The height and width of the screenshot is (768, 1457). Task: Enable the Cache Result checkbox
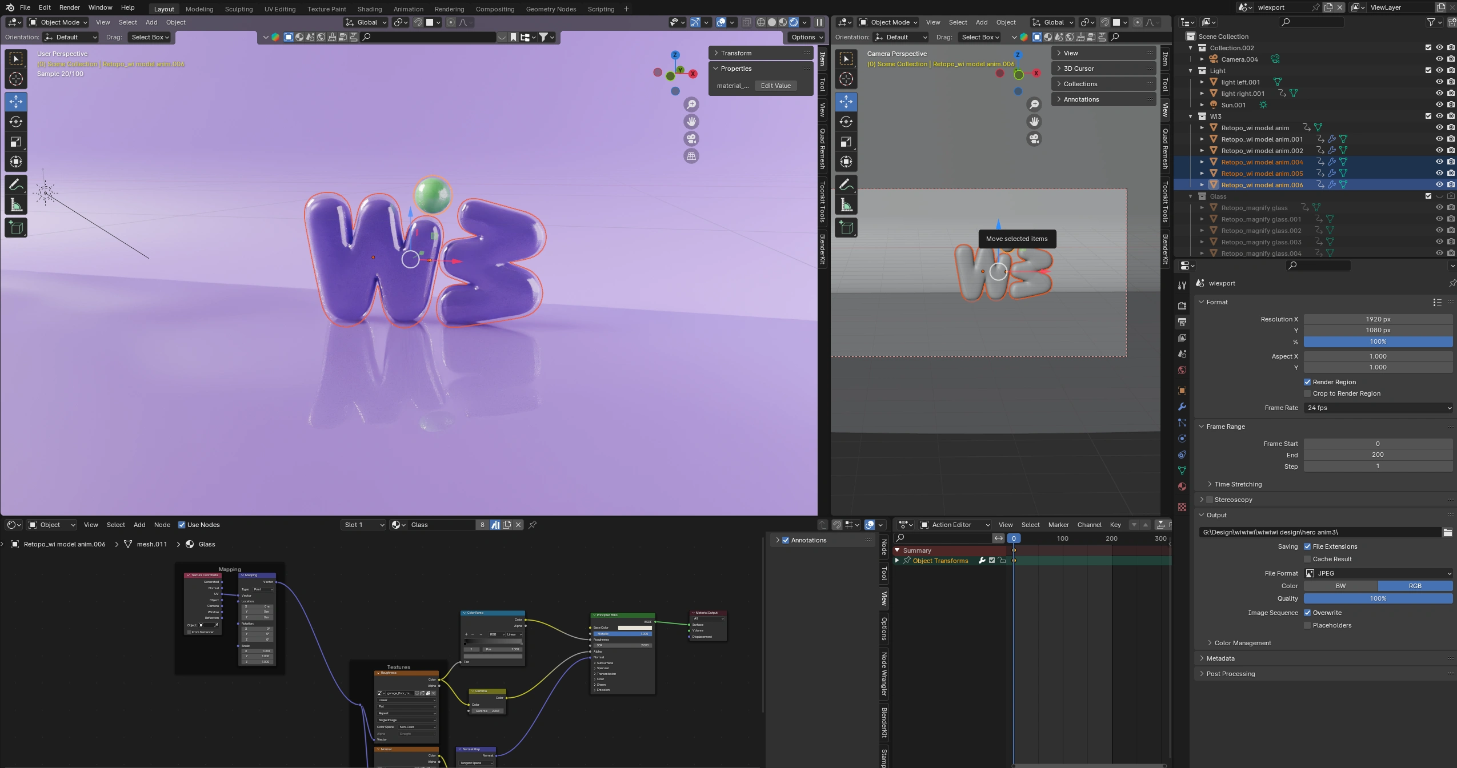pos(1307,560)
